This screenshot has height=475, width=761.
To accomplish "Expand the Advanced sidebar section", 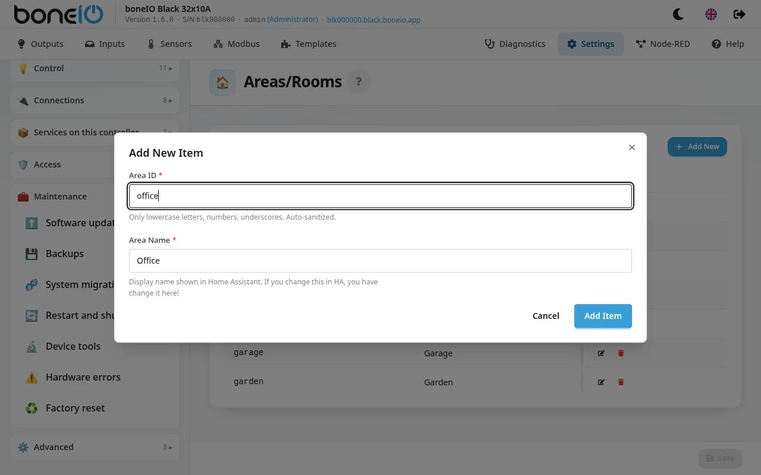I will coord(95,447).
